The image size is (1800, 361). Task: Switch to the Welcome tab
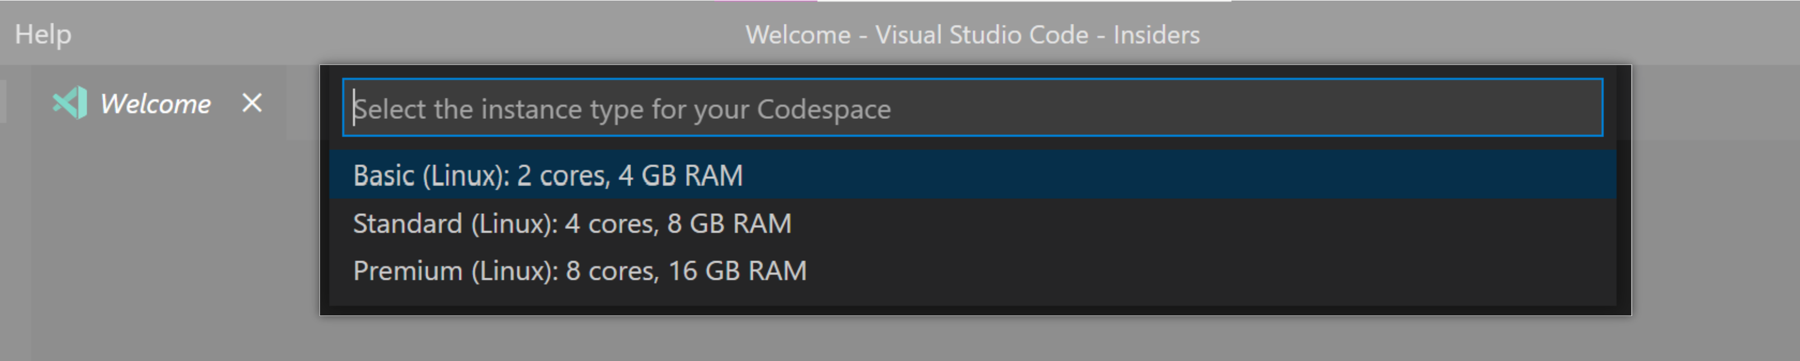click(154, 104)
